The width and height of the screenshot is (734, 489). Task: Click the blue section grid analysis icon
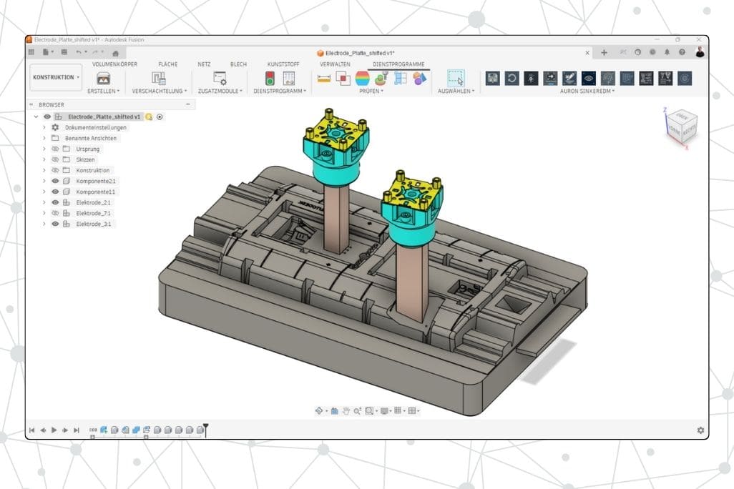400,78
